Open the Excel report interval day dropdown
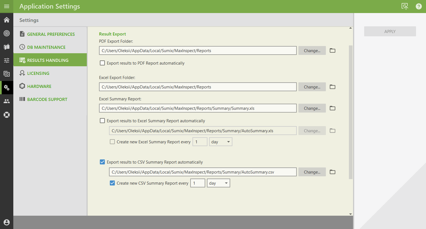426x229 pixels. pyautogui.click(x=220, y=142)
